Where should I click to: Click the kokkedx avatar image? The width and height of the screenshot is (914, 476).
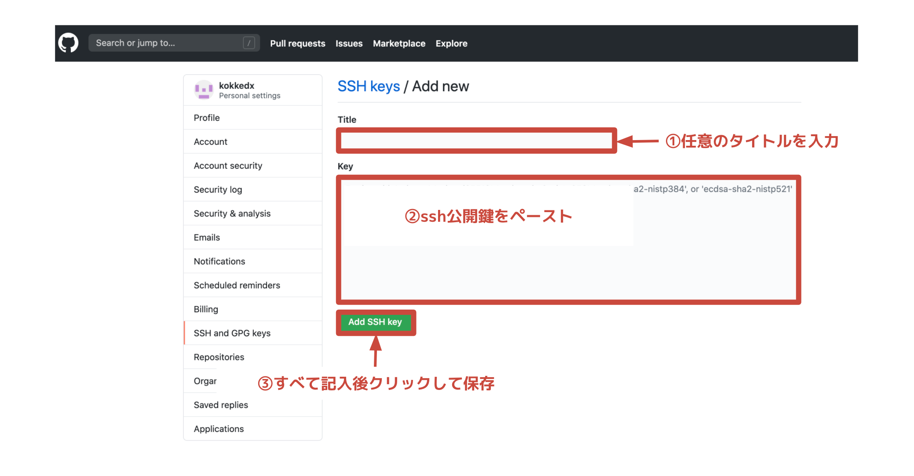coord(204,90)
